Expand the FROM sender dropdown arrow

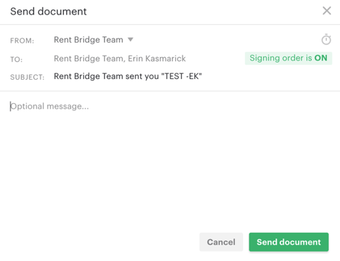(131, 40)
